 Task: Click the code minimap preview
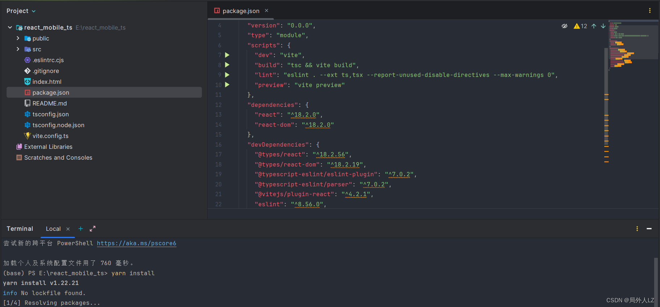tap(634, 45)
